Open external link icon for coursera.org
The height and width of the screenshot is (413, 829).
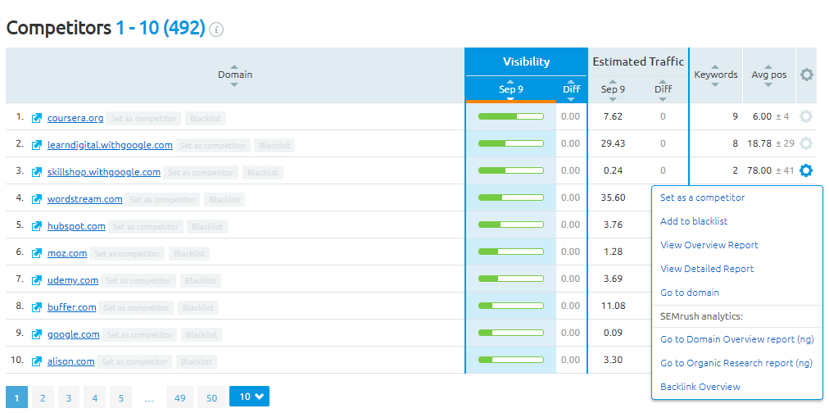tap(37, 118)
